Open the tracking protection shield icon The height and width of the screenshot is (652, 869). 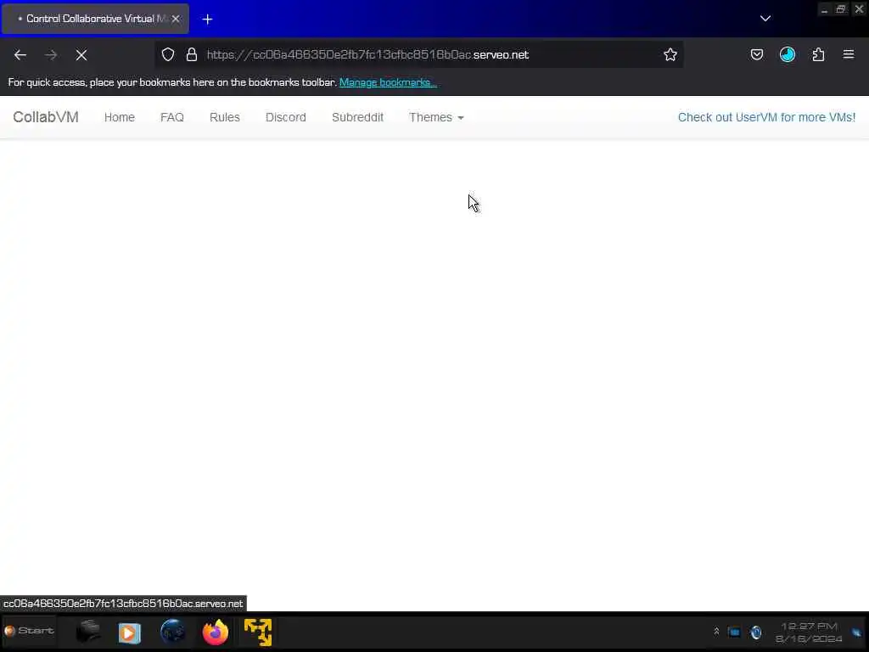tap(168, 54)
